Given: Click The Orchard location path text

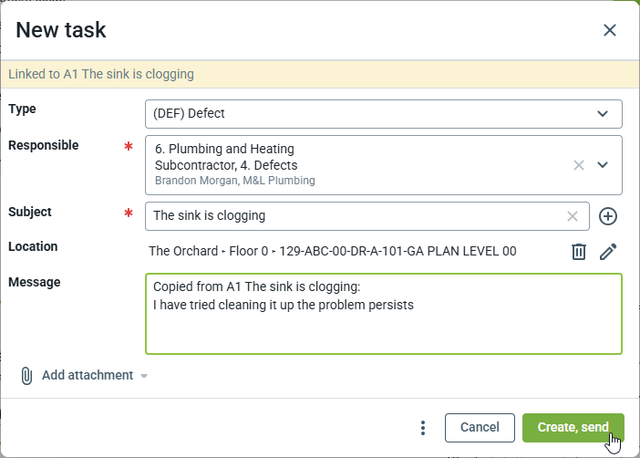Looking at the screenshot, I should (x=333, y=252).
